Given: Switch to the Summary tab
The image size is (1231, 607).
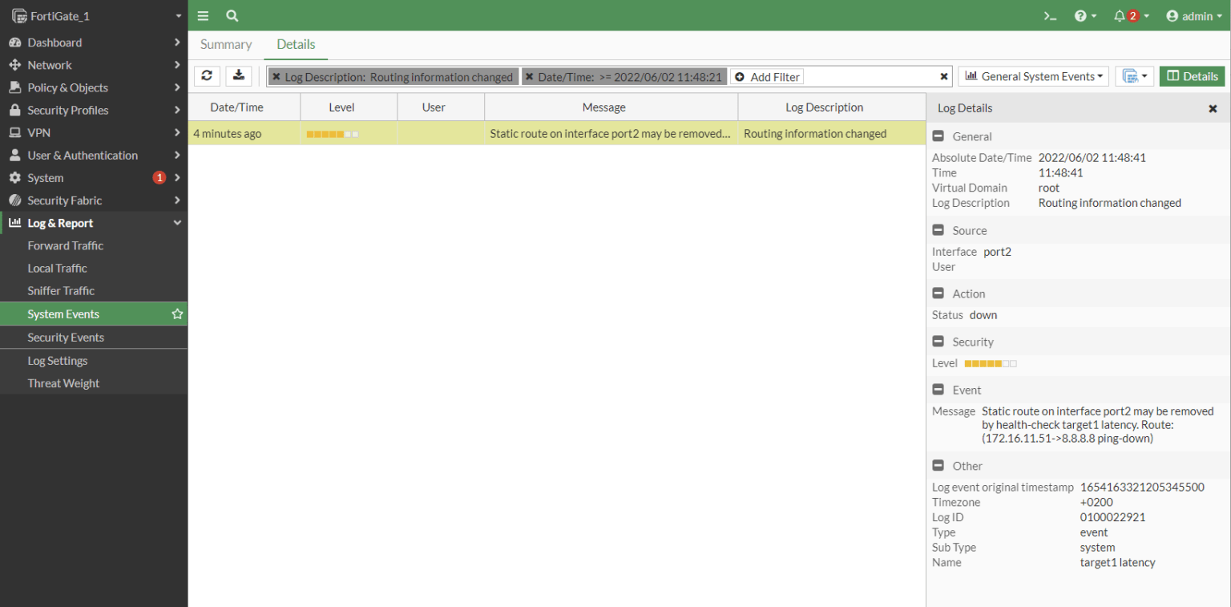Looking at the screenshot, I should 226,45.
